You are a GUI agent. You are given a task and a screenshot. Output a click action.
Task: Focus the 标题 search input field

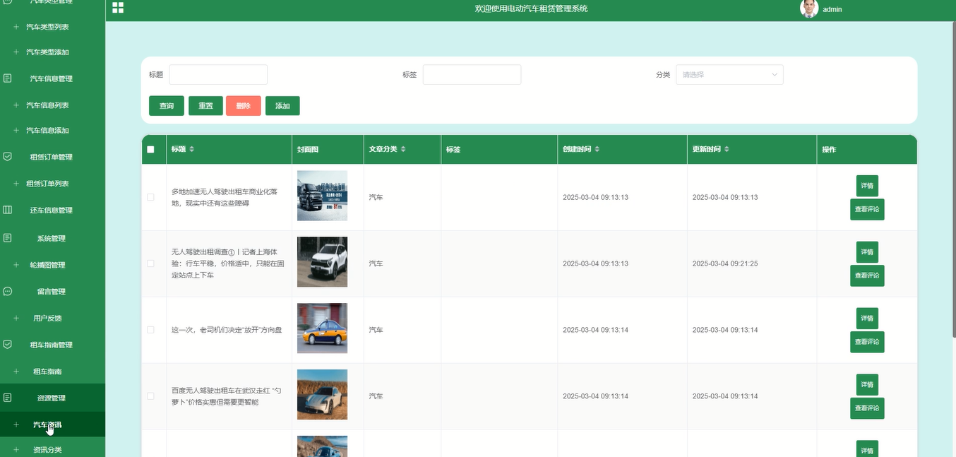[218, 74]
